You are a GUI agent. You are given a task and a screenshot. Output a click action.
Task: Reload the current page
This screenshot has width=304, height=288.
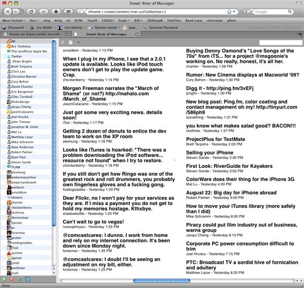coord(31,12)
